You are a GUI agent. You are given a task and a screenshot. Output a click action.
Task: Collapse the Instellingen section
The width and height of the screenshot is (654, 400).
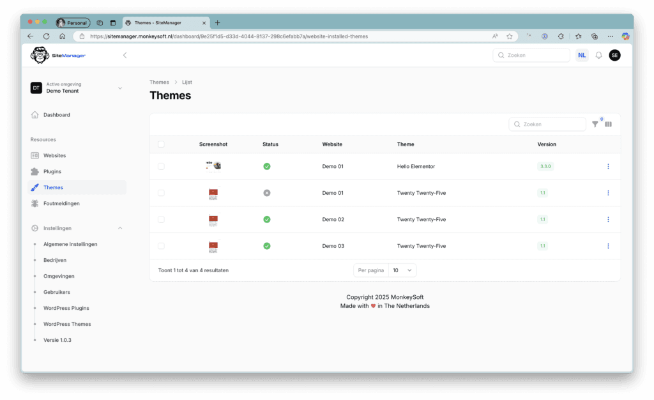point(119,228)
